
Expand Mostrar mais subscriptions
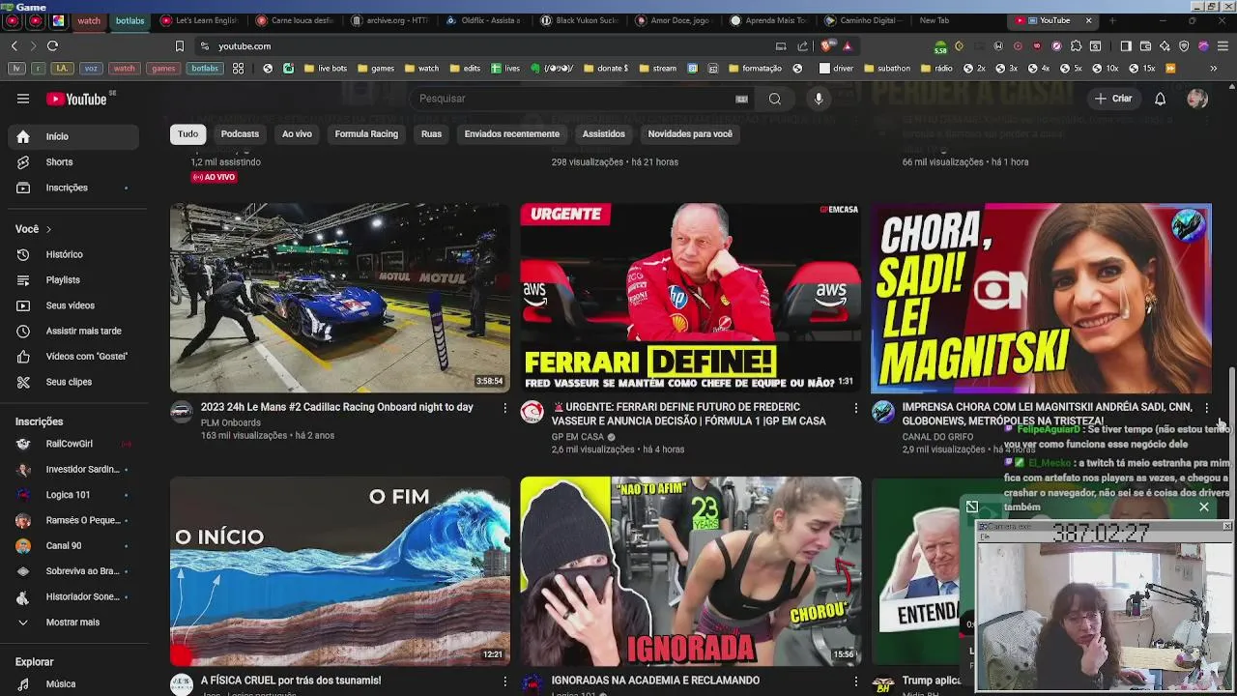tap(73, 623)
